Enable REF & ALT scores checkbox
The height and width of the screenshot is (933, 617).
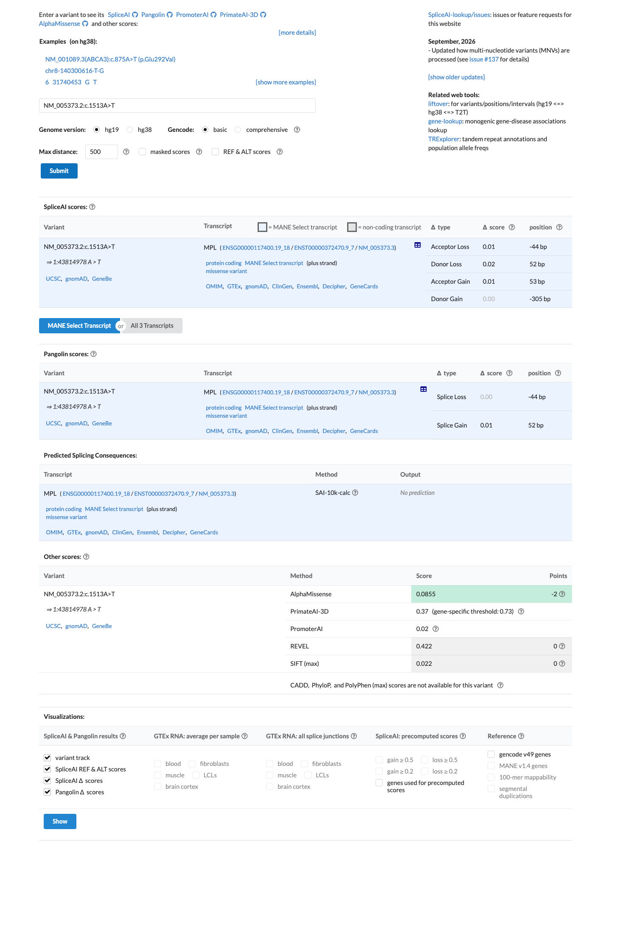click(216, 152)
